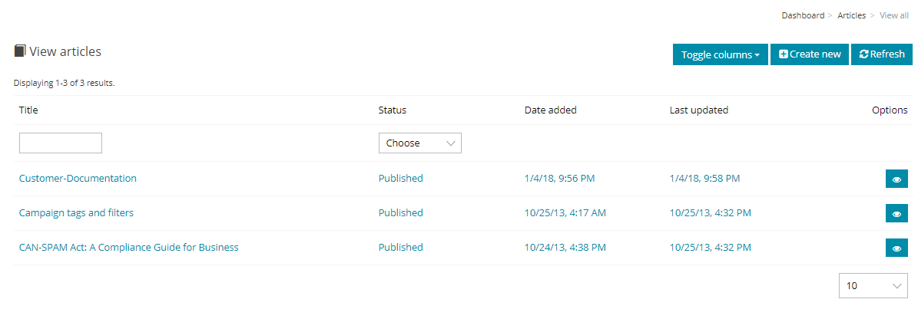Open the page size dropdown showing 10
Image resolution: width=918 pixels, height=319 pixels.
click(x=873, y=286)
